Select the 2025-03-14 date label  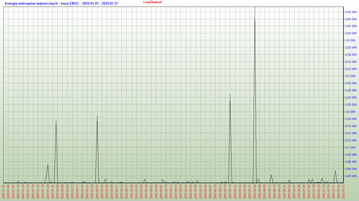tap(122, 191)
